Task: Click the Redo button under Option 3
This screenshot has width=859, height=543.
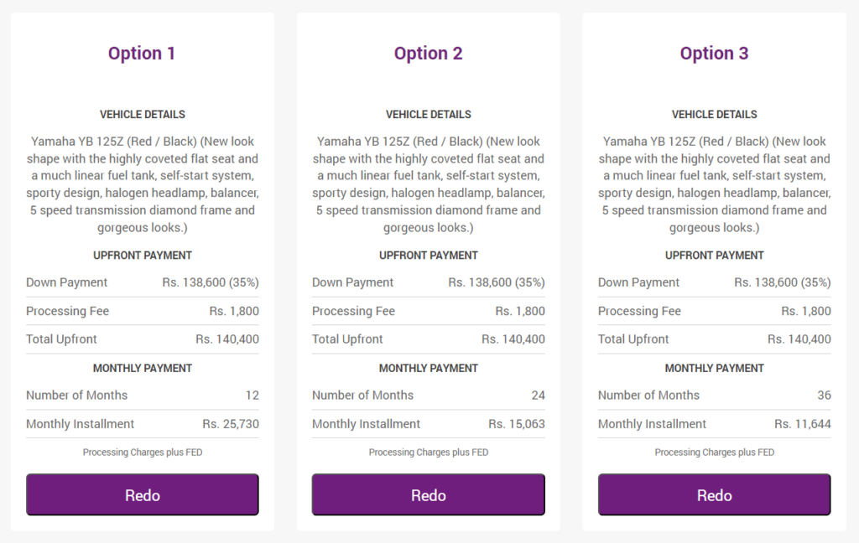Action: click(715, 495)
